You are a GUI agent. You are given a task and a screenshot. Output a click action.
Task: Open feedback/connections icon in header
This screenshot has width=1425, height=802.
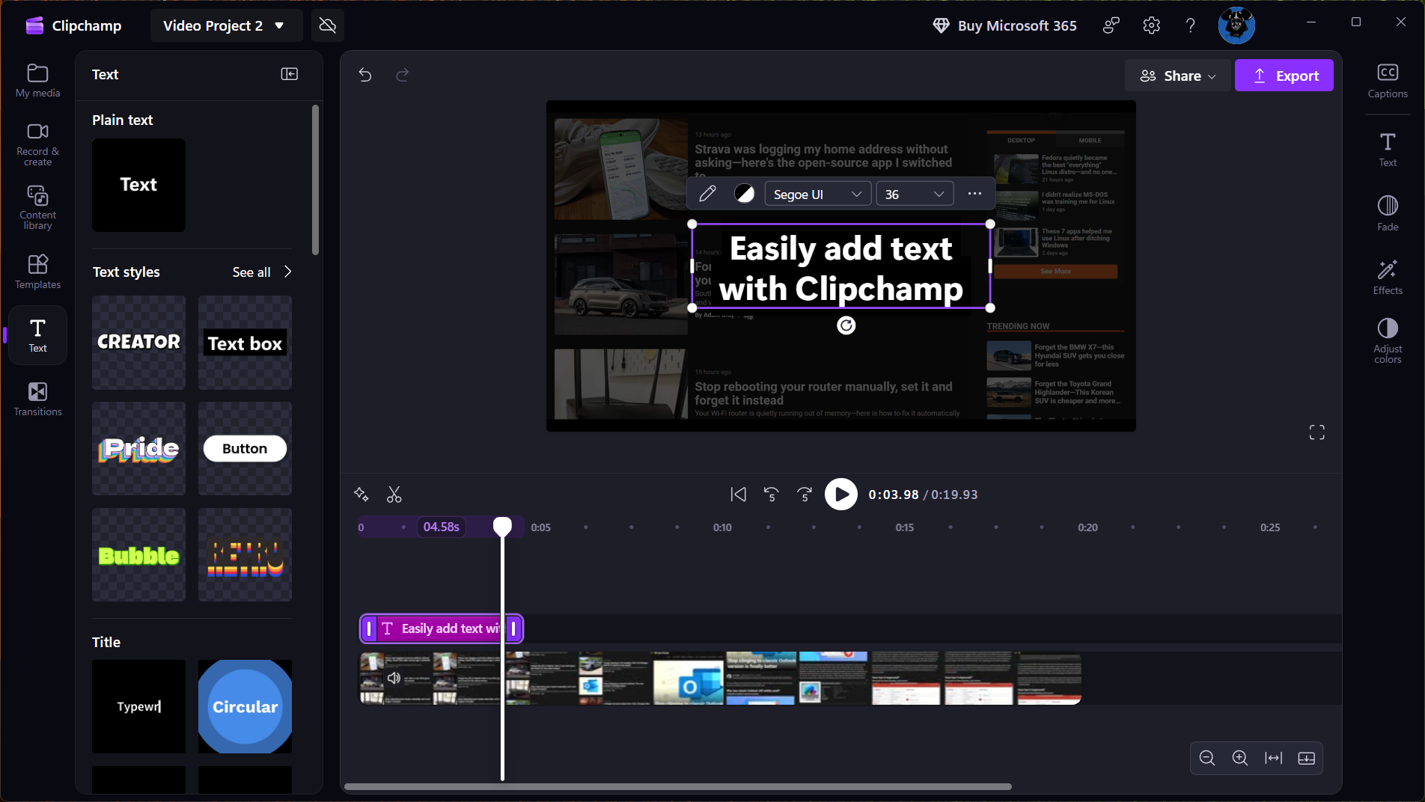1111,25
